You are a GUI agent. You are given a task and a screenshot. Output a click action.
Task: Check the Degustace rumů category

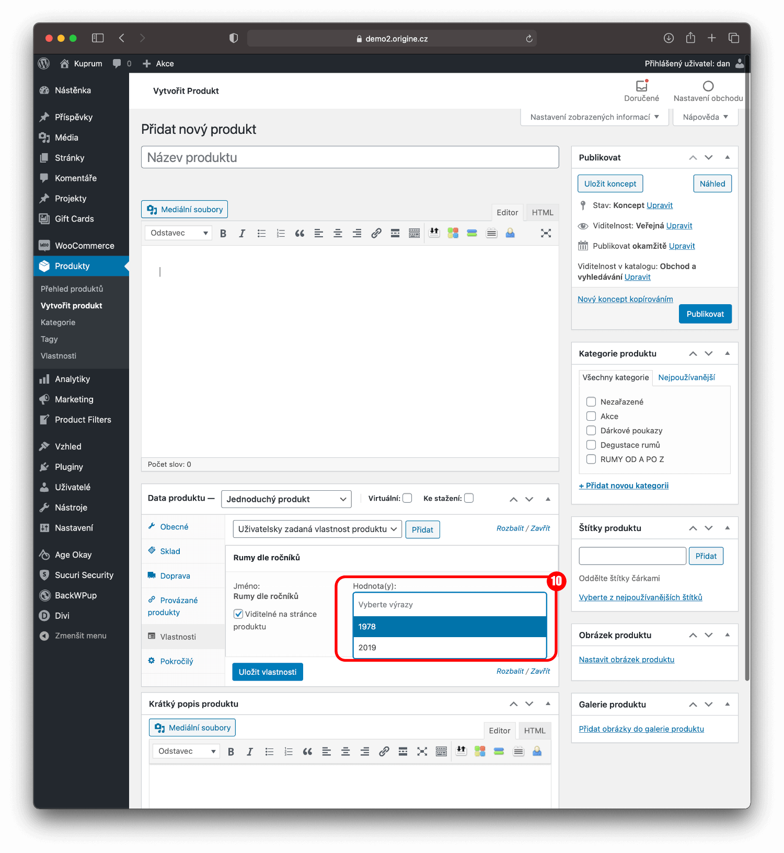591,445
